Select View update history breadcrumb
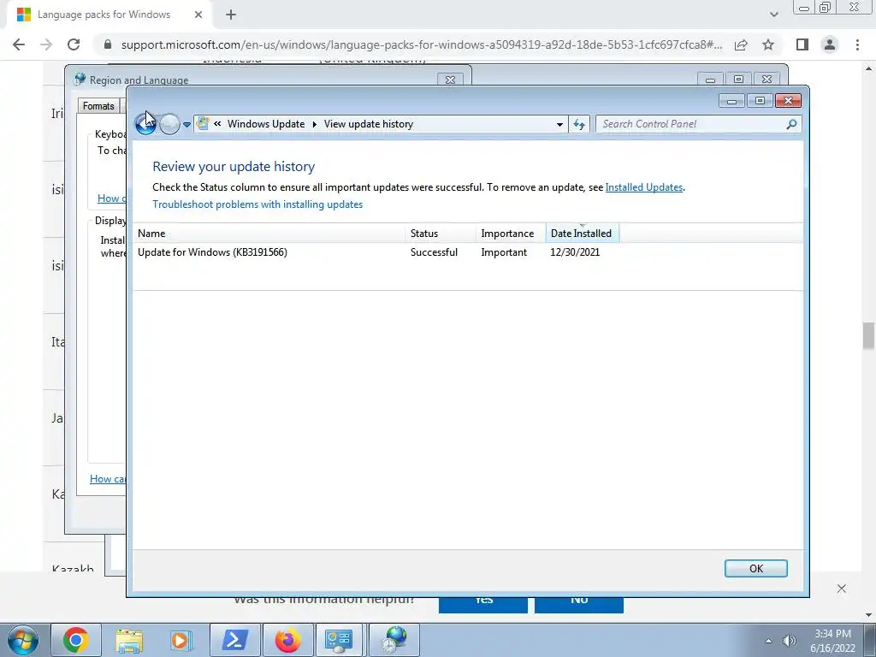876x657 pixels. click(368, 124)
